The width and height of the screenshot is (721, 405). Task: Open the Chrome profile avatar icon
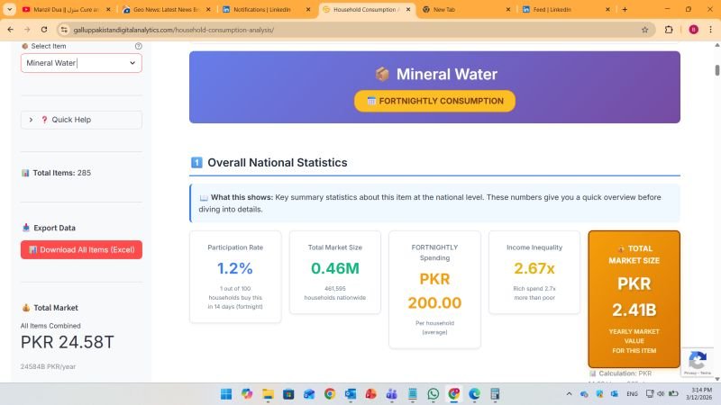[693, 29]
